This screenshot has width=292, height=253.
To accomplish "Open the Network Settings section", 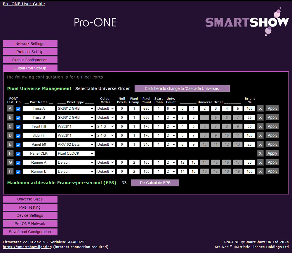I will (30, 43).
